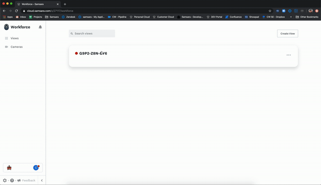The image size is (321, 185).
Task: Go back in browser
Action: click(x=5, y=11)
